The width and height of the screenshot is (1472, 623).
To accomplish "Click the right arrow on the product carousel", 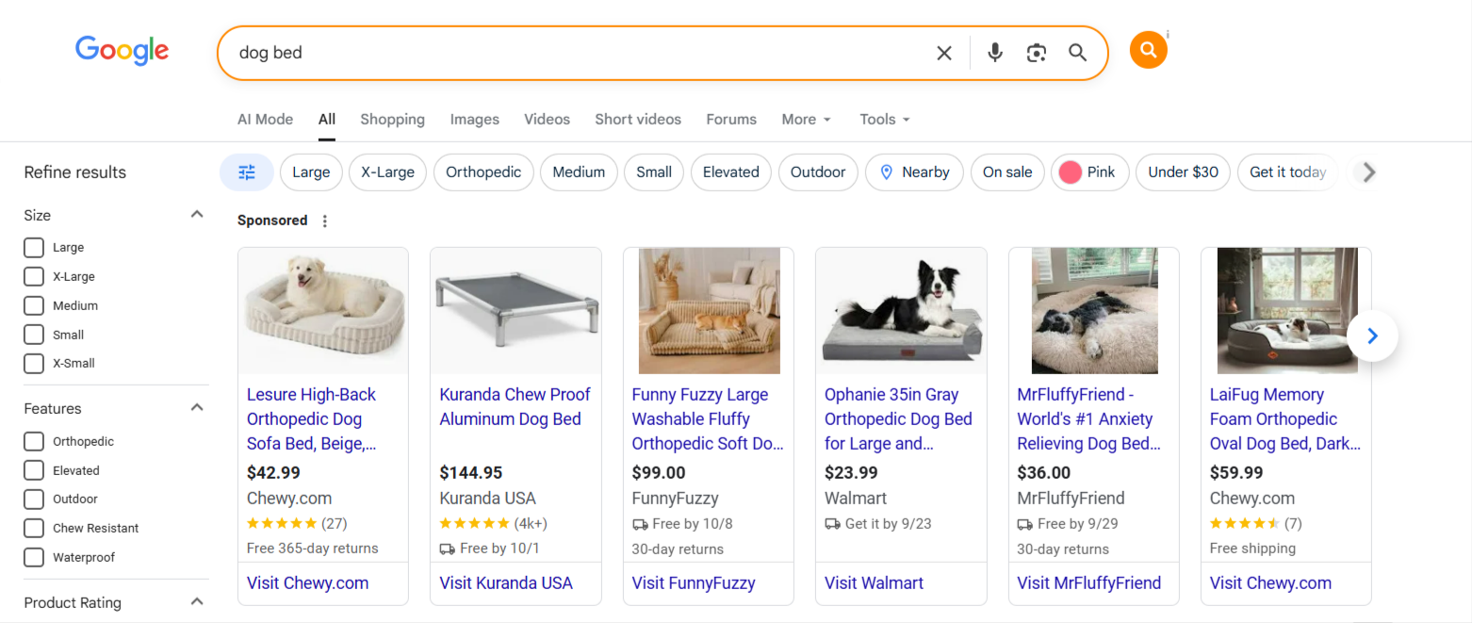I will [x=1372, y=336].
